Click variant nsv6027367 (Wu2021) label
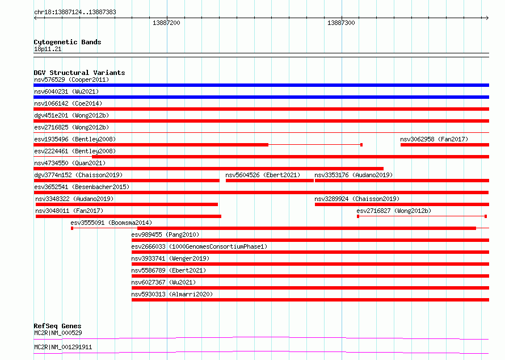Viewport: 505px width, 360px height. [x=163, y=282]
